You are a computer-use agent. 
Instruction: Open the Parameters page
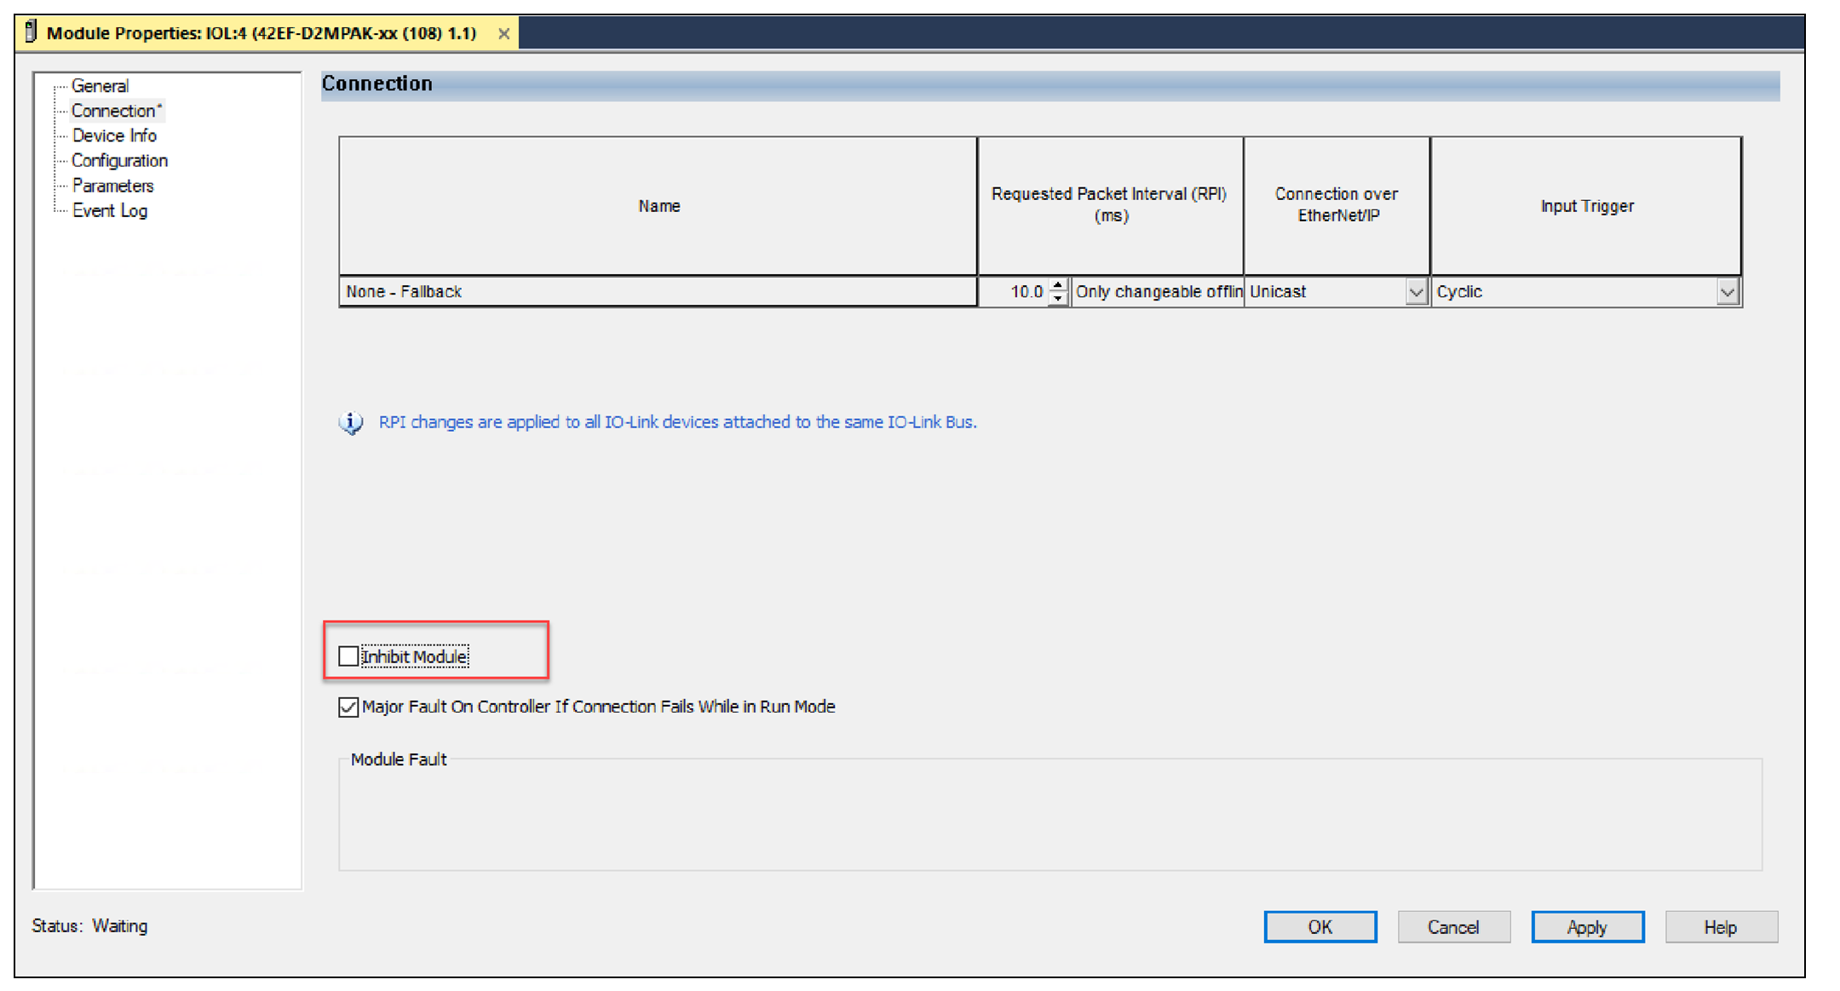coord(112,186)
